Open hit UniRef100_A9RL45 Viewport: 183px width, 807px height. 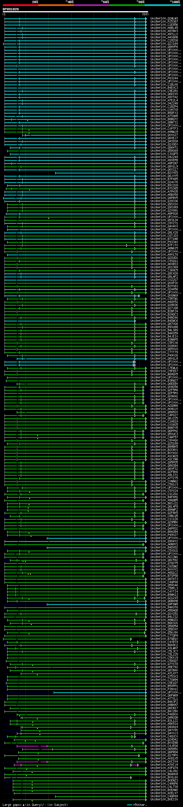point(164,28)
